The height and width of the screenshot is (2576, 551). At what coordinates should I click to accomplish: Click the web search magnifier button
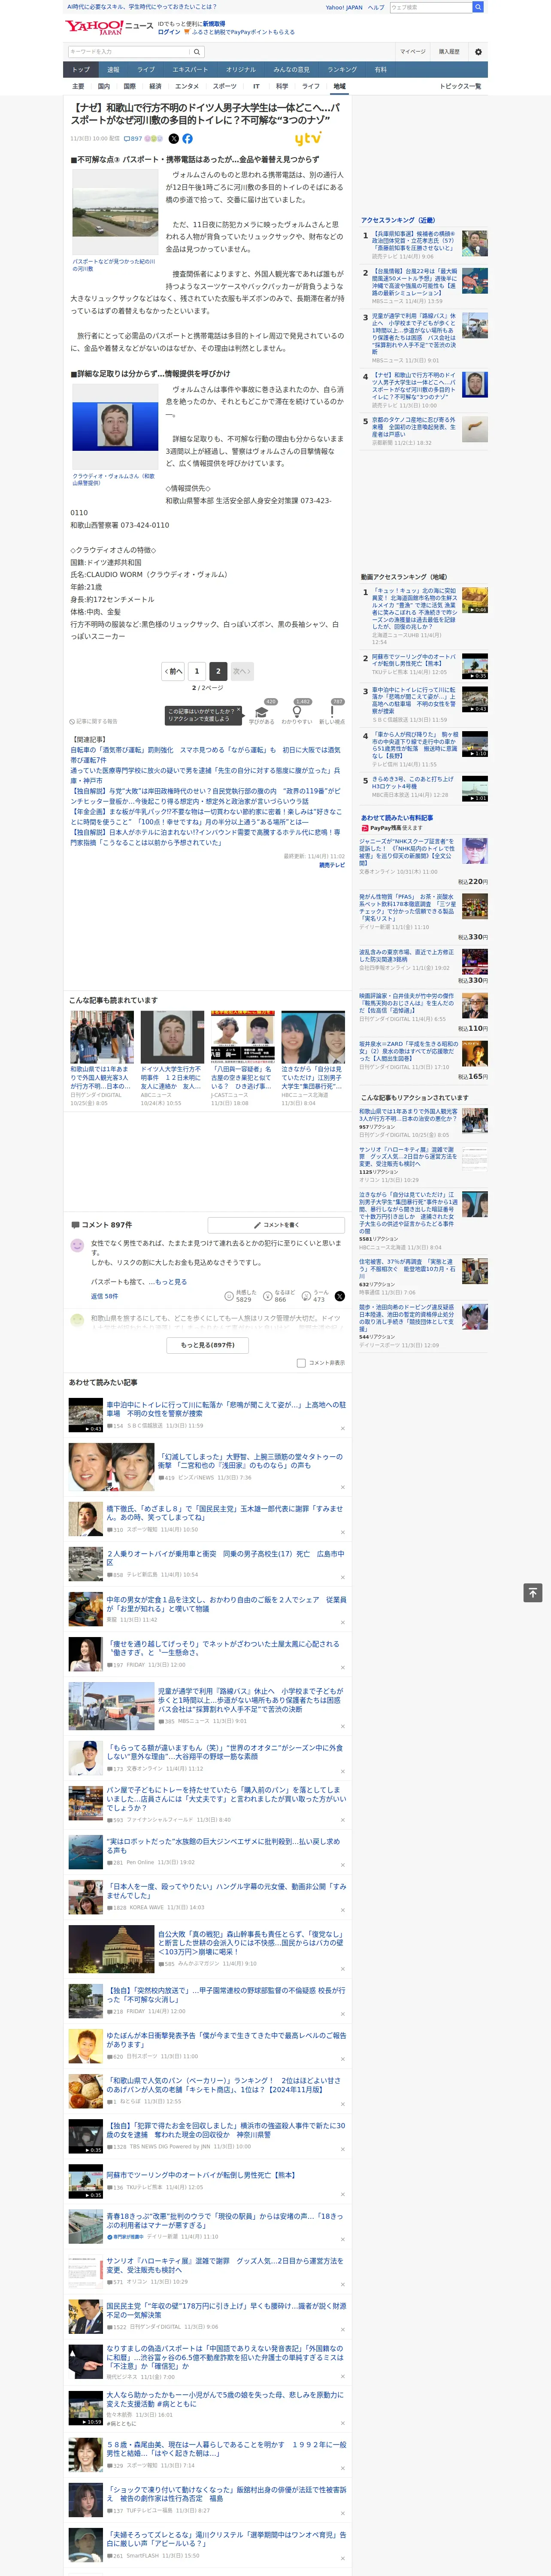(478, 7)
